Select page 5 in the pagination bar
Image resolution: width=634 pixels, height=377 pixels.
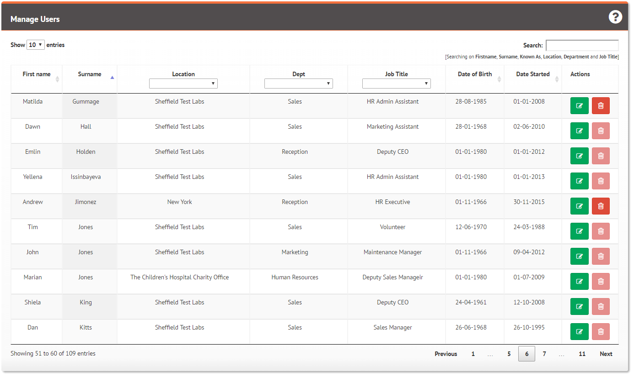pos(509,354)
